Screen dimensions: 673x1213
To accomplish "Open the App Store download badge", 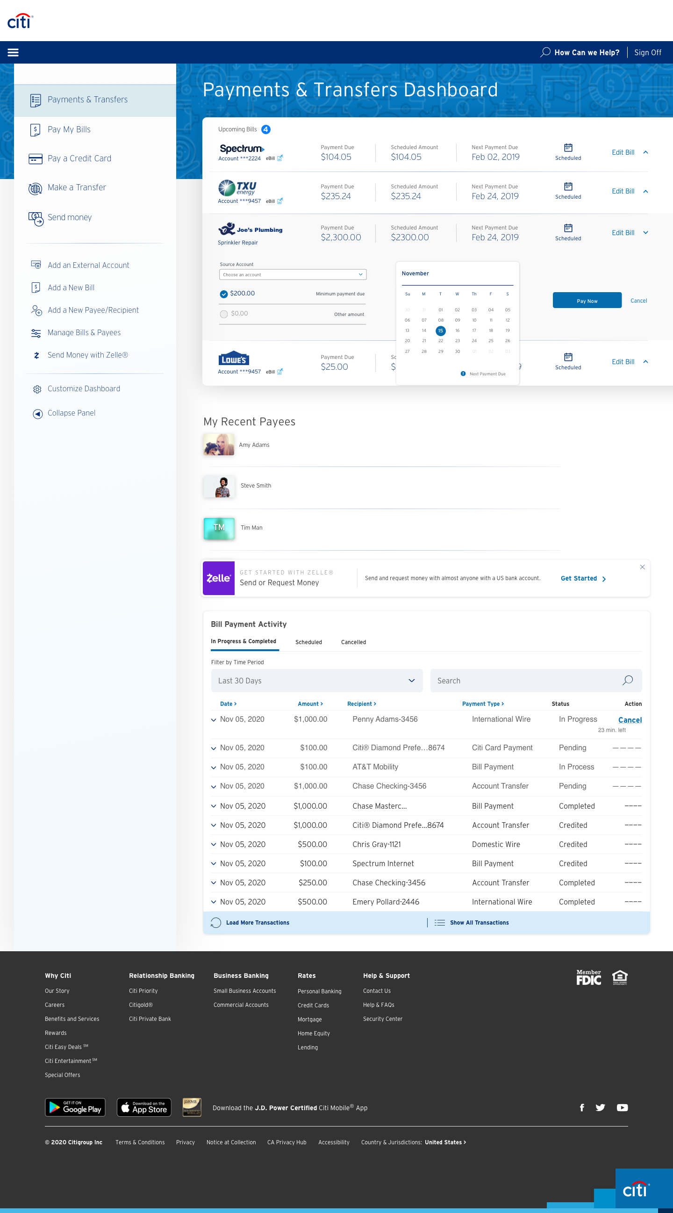I will (x=143, y=1107).
